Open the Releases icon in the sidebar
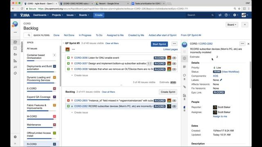 [x=15, y=54]
